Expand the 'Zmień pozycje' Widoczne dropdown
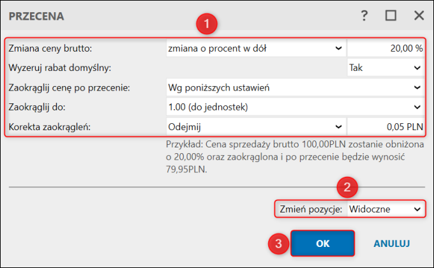The height and width of the screenshot is (268, 434). (x=384, y=209)
